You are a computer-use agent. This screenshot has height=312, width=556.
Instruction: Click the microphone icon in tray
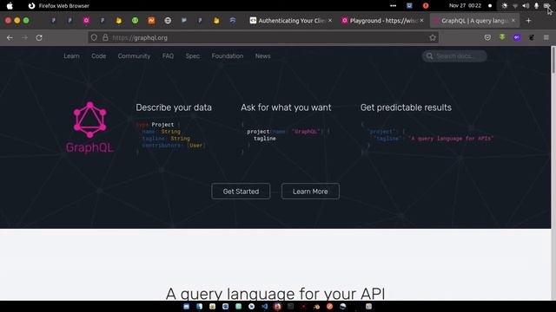[536, 6]
